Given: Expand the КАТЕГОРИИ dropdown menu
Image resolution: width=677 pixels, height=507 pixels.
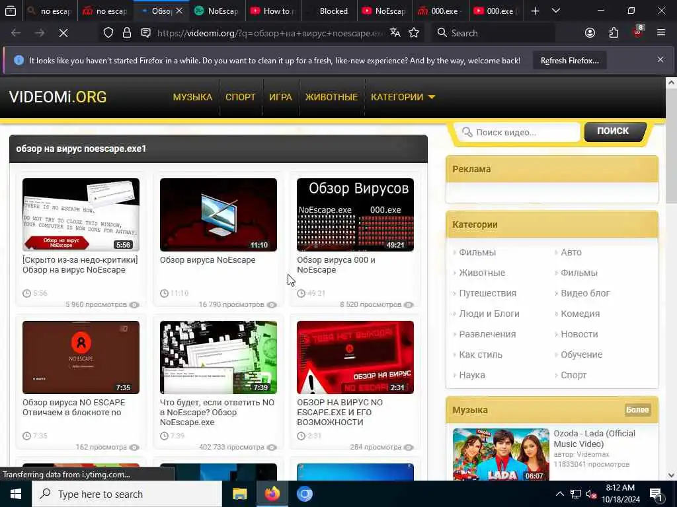Looking at the screenshot, I should [x=403, y=97].
